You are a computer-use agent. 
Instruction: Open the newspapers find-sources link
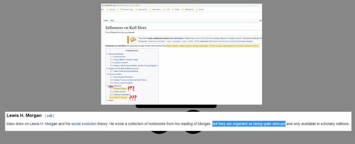tap(177, 41)
